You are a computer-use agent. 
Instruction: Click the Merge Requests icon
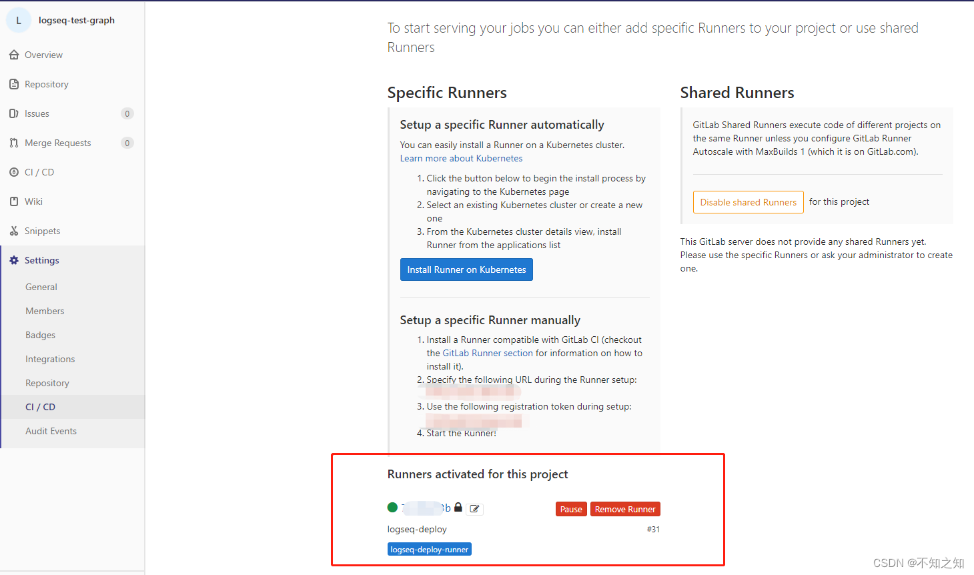(x=14, y=143)
